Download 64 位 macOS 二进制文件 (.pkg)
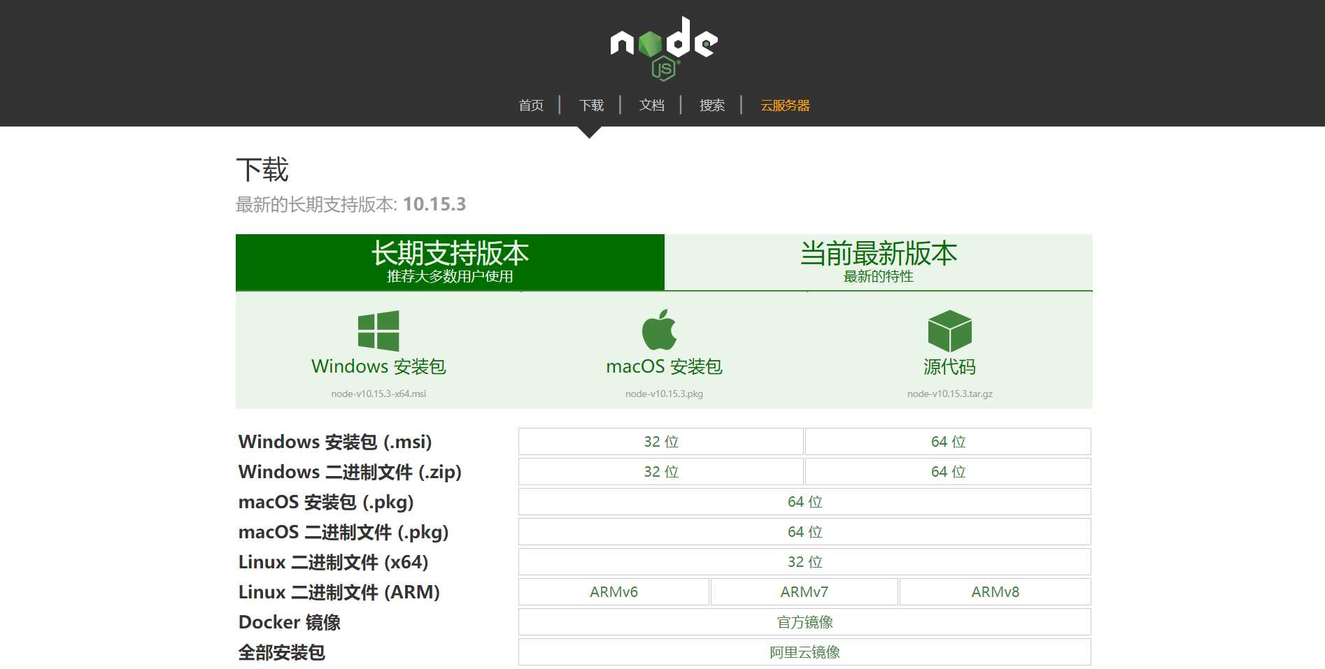 tap(805, 532)
